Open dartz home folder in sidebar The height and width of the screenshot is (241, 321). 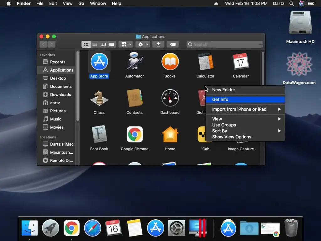(56, 103)
